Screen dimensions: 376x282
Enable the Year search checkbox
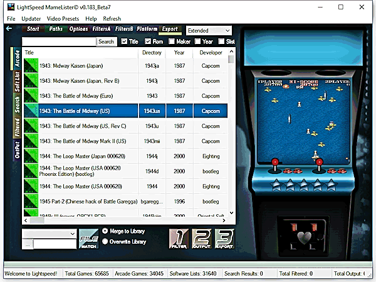[x=197, y=41]
